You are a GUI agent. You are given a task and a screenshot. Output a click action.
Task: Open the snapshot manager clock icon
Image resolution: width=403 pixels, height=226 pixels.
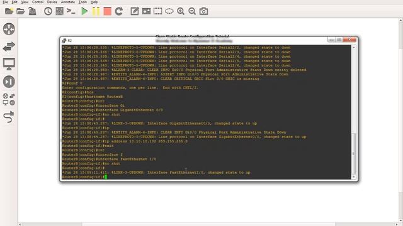48,11
